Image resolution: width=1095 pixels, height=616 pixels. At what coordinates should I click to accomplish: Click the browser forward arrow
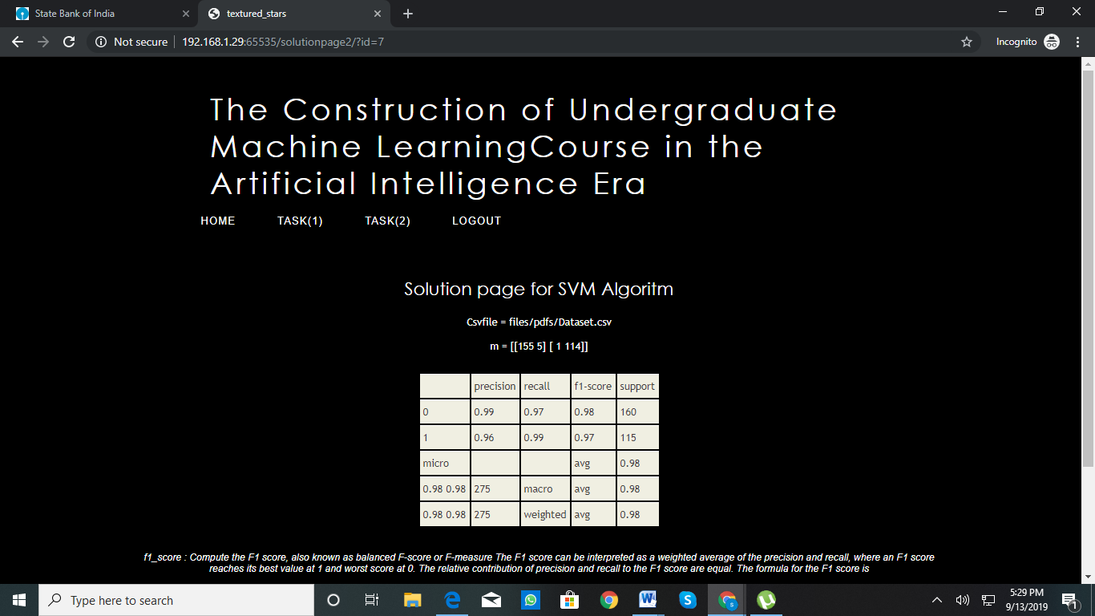pyautogui.click(x=43, y=42)
